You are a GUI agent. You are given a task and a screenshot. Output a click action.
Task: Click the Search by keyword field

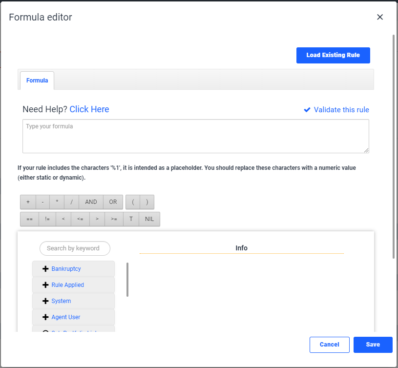point(75,248)
